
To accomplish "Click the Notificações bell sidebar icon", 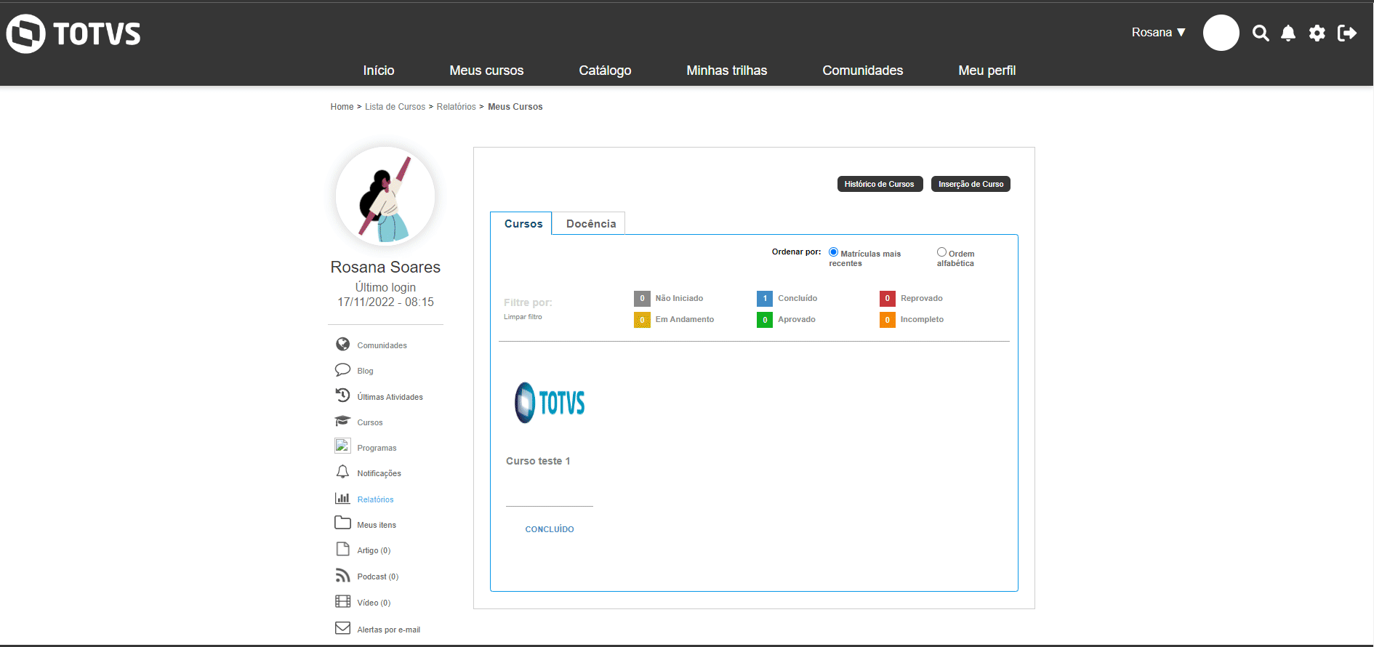I will 342,473.
